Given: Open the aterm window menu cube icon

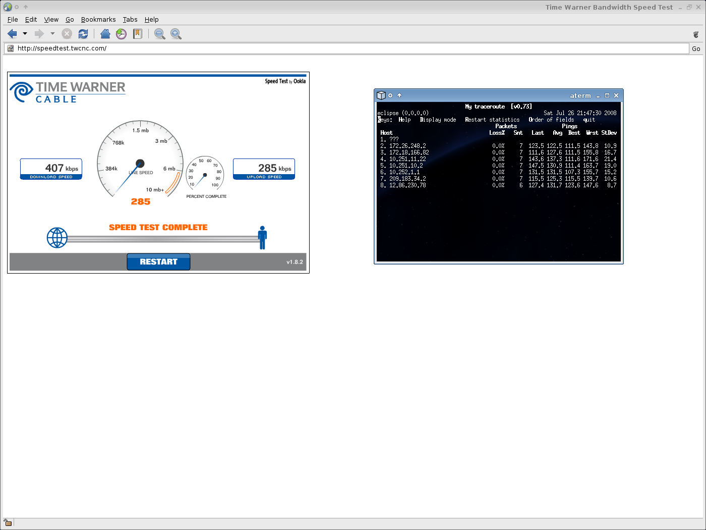Looking at the screenshot, I should 381,95.
